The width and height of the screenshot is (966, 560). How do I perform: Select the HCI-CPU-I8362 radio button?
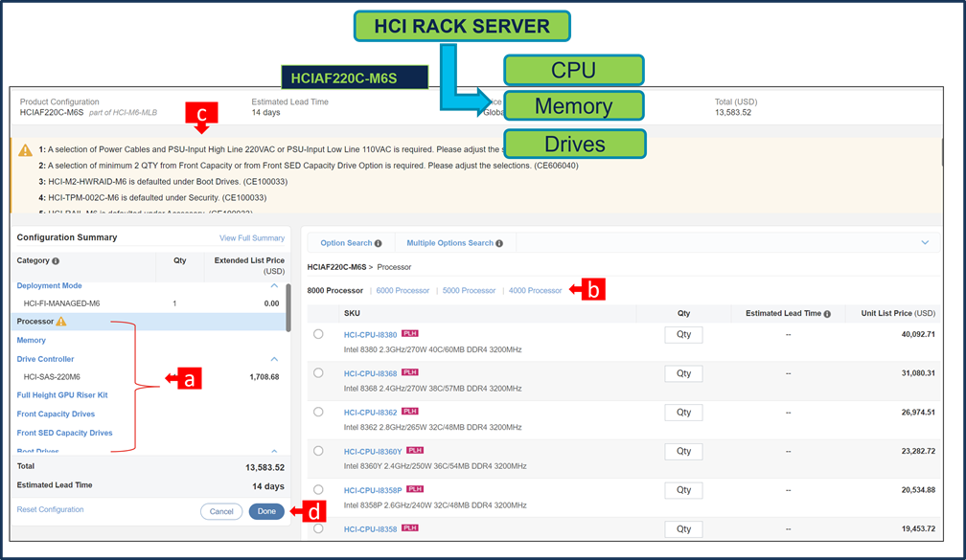point(318,412)
